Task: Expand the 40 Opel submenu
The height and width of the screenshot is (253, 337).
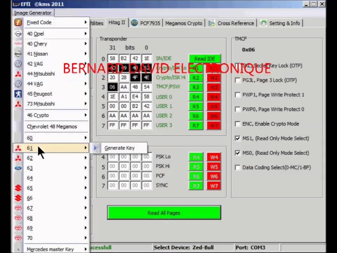Action: coord(86,34)
